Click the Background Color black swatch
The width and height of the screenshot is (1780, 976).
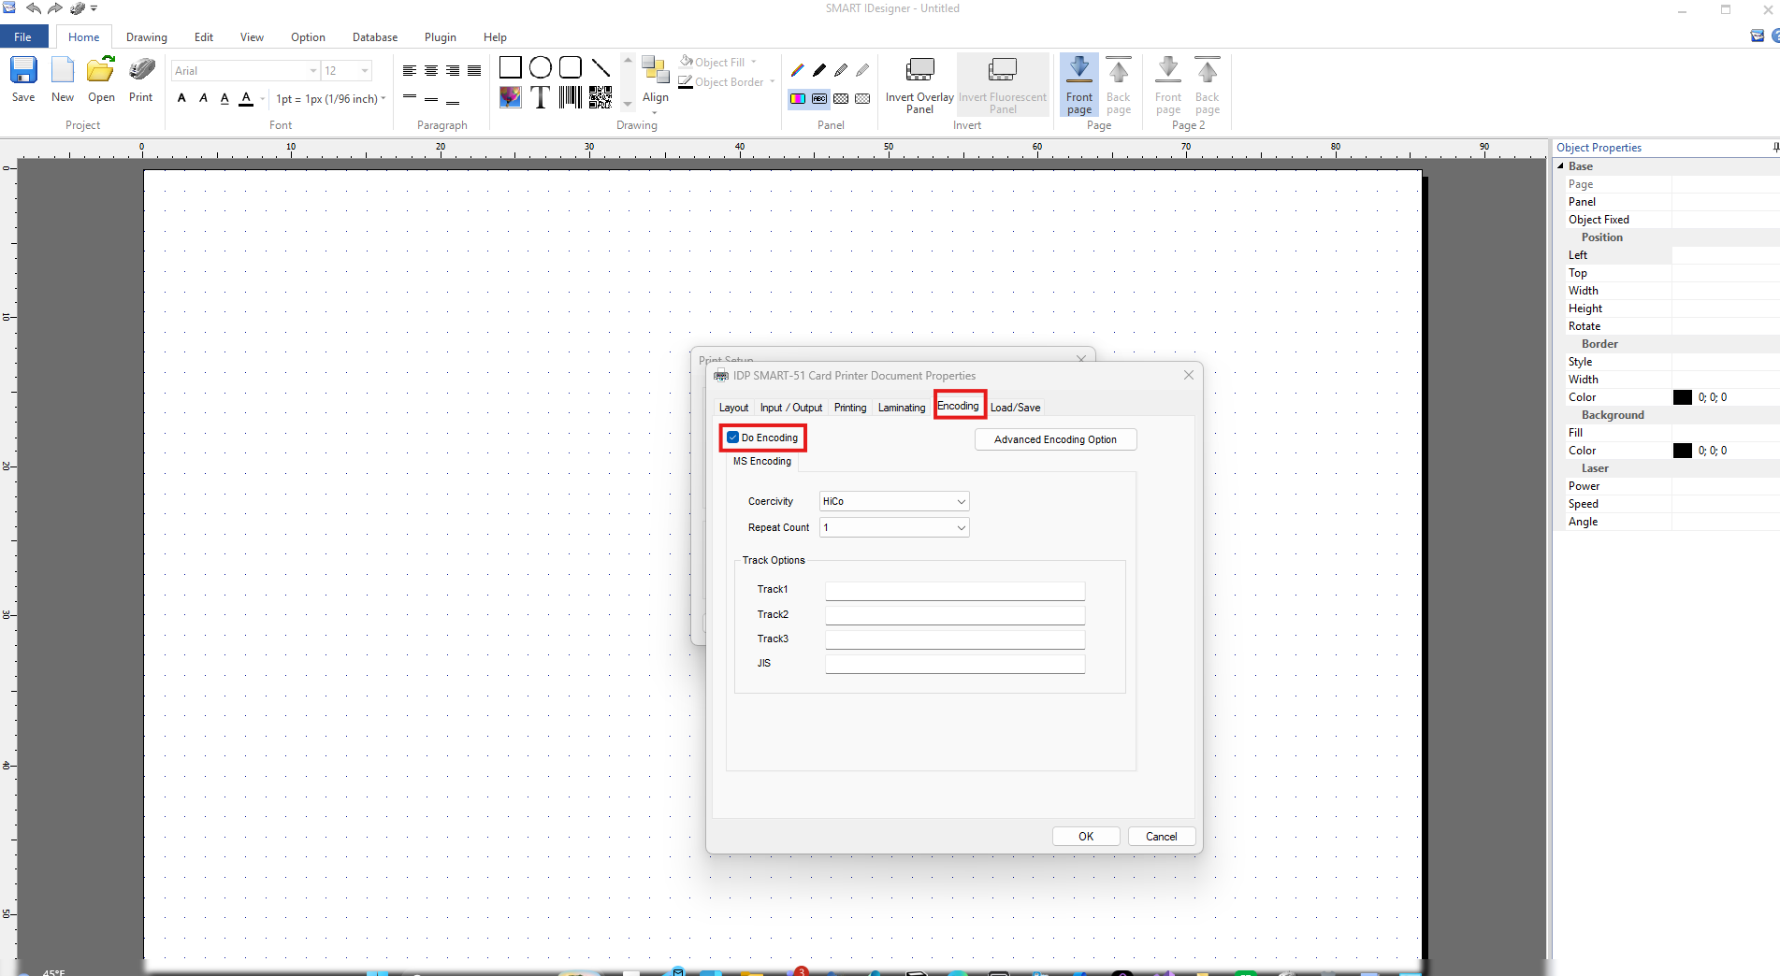click(x=1683, y=451)
